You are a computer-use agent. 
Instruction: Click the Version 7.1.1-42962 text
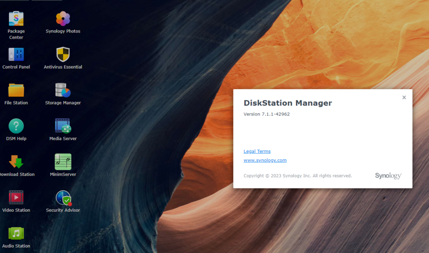266,114
